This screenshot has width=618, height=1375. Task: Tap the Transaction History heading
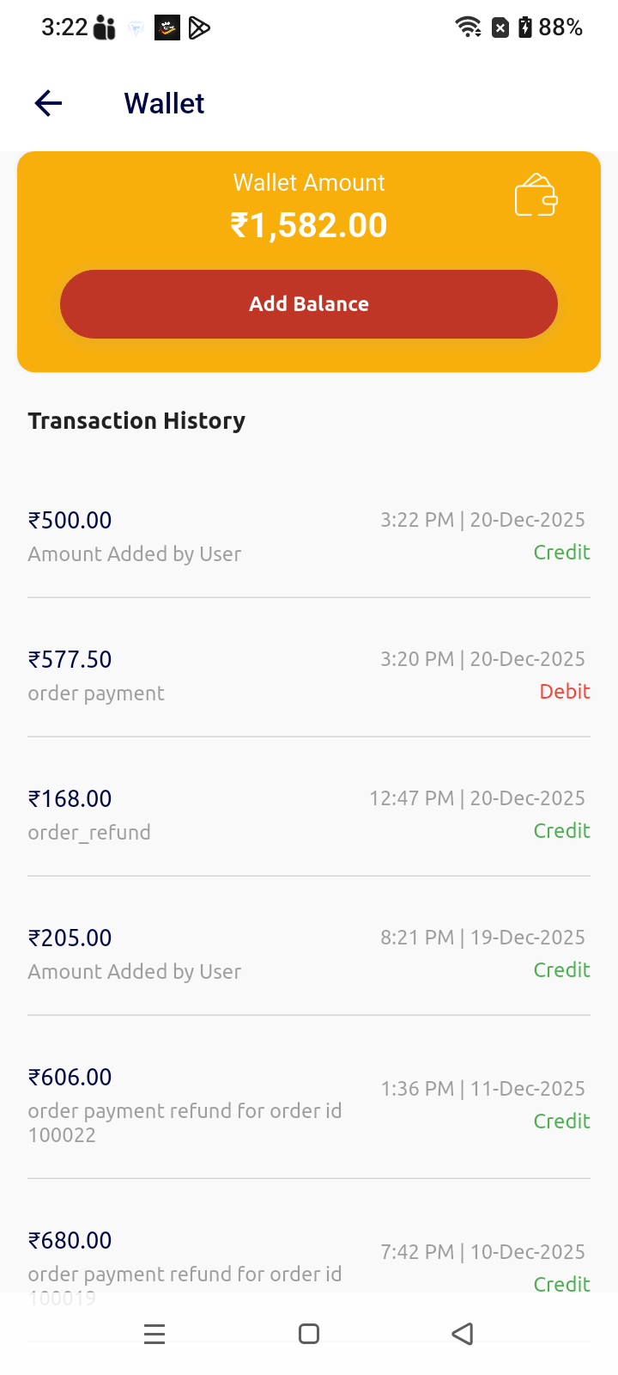[x=136, y=421]
